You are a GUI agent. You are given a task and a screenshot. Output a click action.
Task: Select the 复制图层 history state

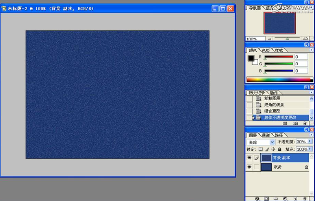[x=272, y=98]
